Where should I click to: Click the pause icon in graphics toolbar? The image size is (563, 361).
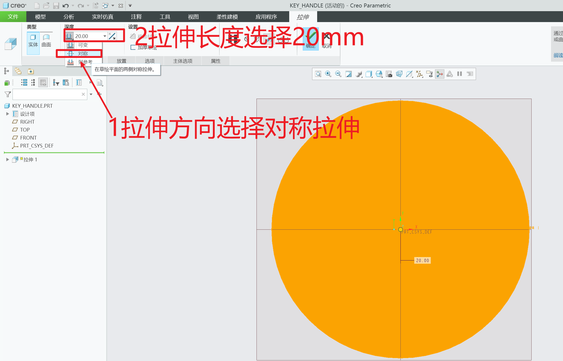coord(459,74)
